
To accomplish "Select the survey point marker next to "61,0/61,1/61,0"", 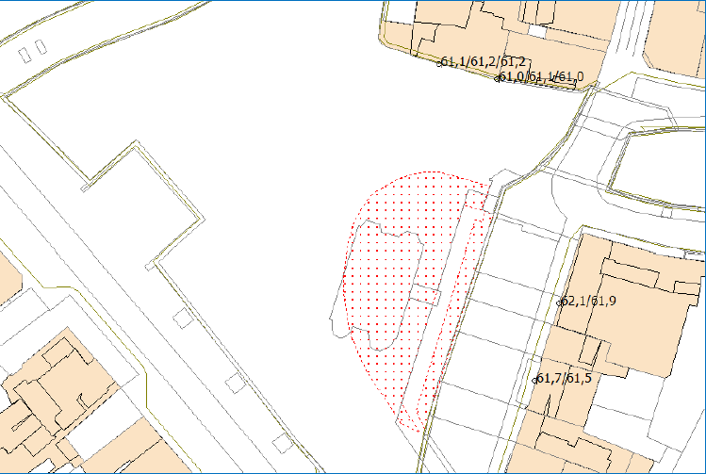I will 498,78.
